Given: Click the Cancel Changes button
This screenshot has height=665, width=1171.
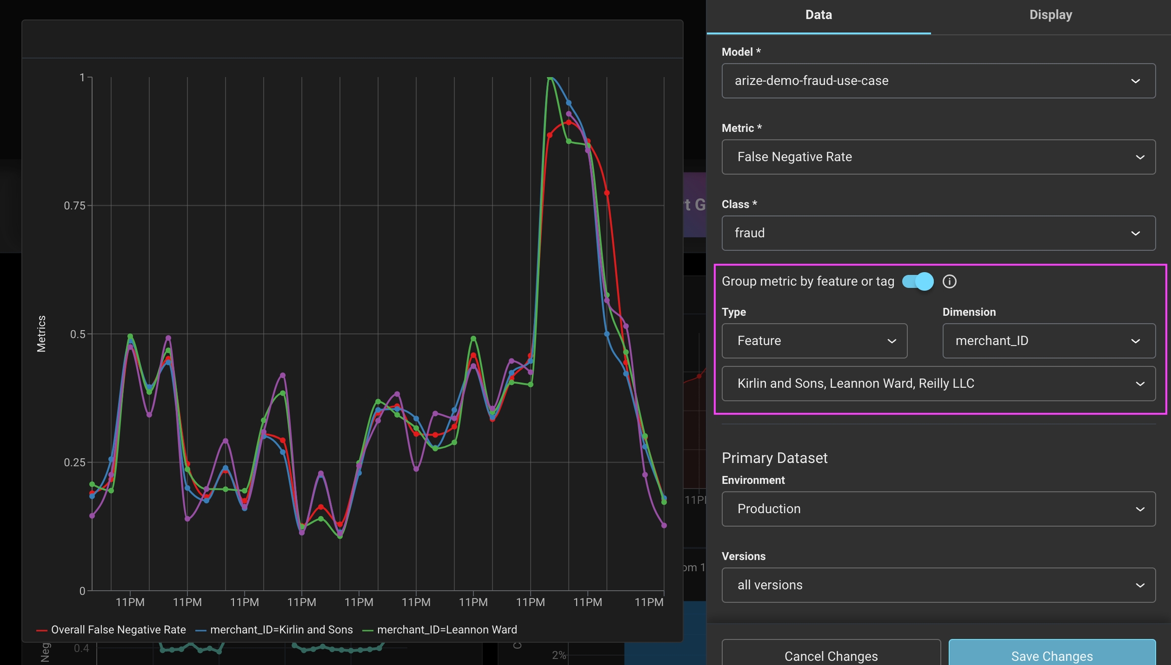Looking at the screenshot, I should (830, 655).
